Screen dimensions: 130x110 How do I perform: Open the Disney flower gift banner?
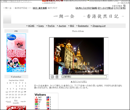[16, 53]
